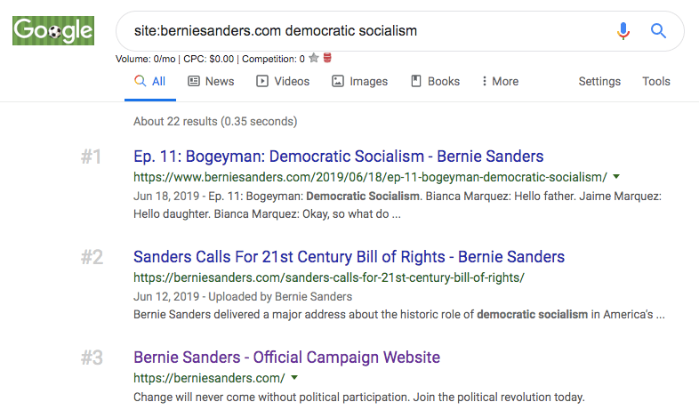Open 'Bernie Sanders - Official Campaign Website' link
The image size is (699, 418).
tap(286, 358)
